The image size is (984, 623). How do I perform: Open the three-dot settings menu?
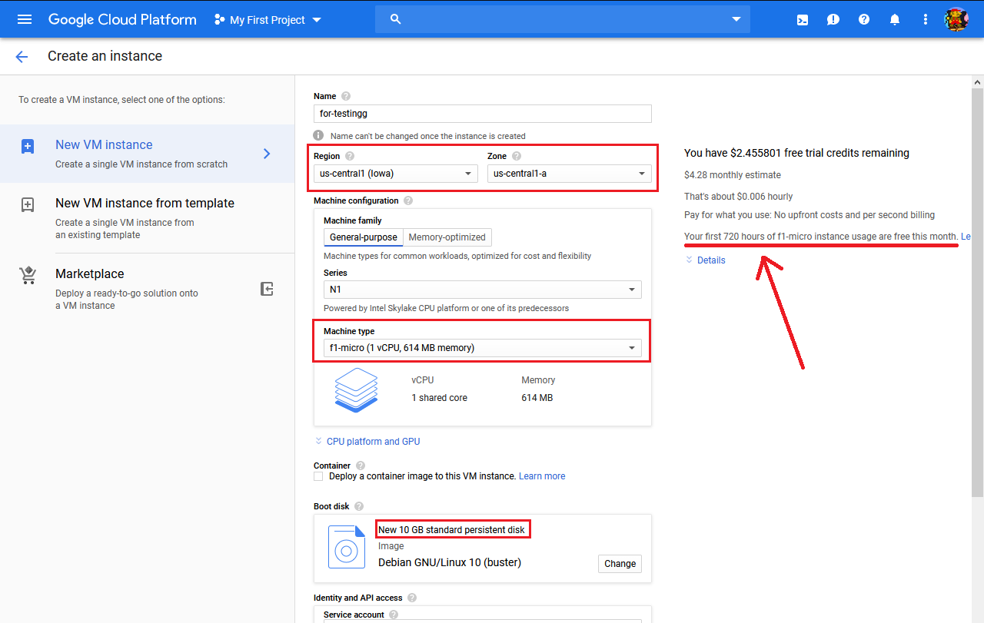point(926,19)
